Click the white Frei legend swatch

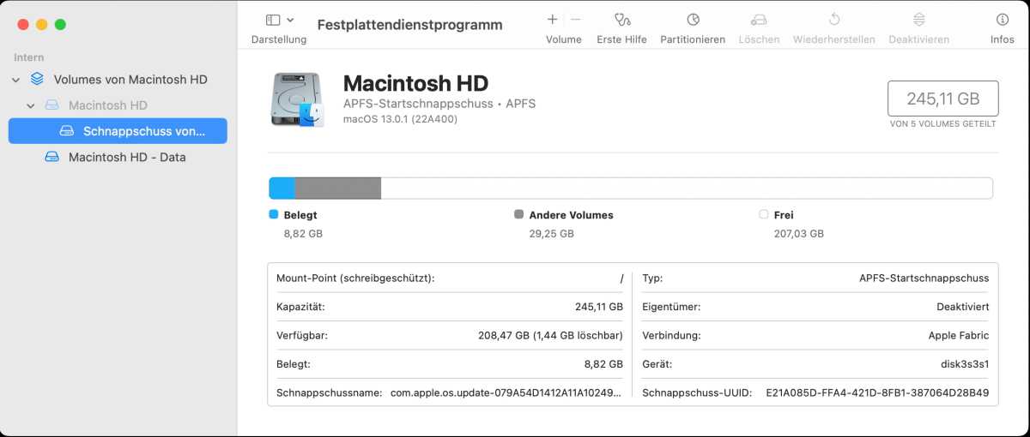pos(764,215)
